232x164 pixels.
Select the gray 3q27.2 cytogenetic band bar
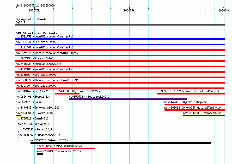(x=120, y=25)
